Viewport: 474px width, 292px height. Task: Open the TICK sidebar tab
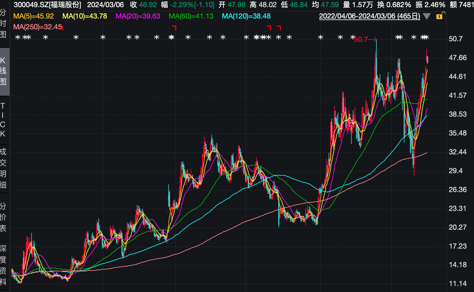tap(3, 120)
